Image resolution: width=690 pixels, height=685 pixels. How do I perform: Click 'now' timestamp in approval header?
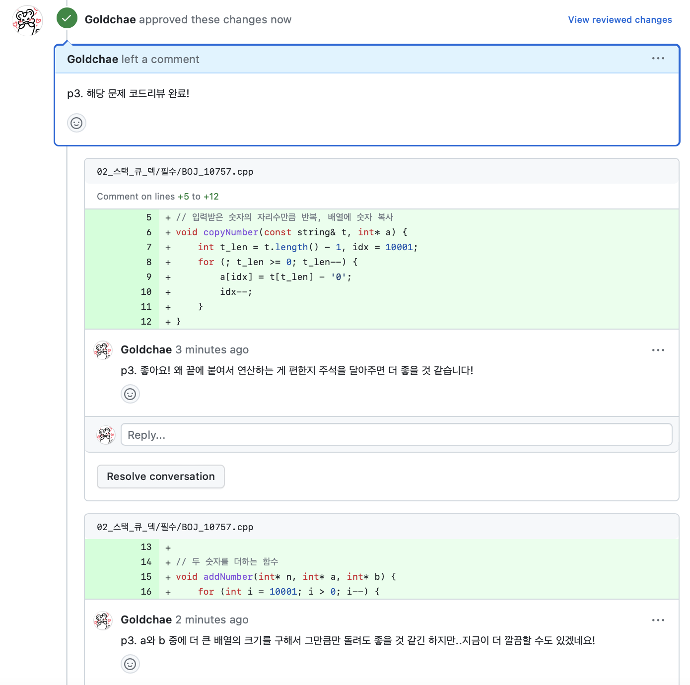coord(281,20)
